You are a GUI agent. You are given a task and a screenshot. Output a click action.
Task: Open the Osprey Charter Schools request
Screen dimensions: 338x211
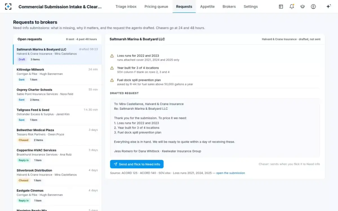57,95
